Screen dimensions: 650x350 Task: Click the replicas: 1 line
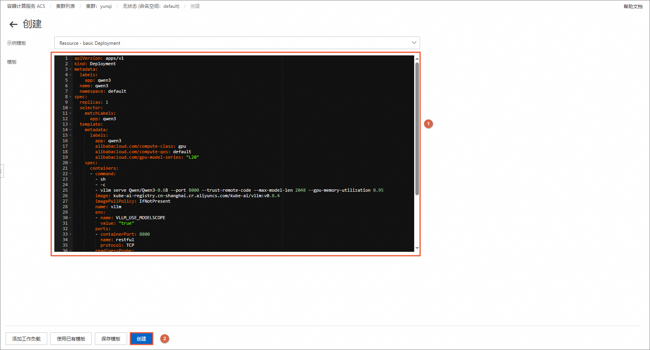pos(94,102)
